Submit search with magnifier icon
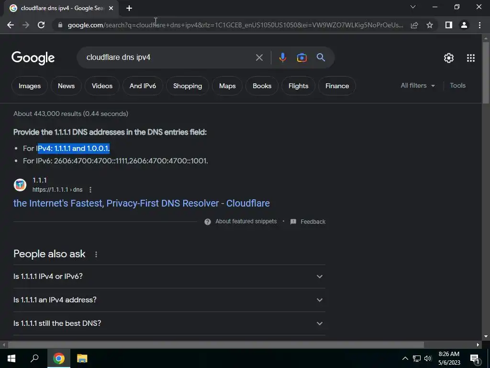This screenshot has height=368, width=490. pos(321,57)
